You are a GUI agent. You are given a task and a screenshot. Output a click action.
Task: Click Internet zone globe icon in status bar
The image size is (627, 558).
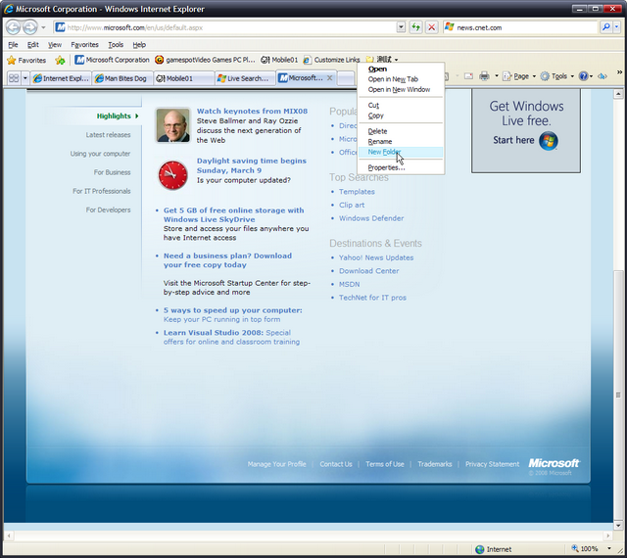pyautogui.click(x=480, y=549)
